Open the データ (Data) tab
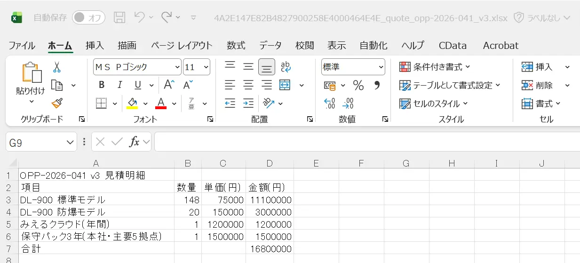Viewport: 580px width, 263px height. point(270,46)
